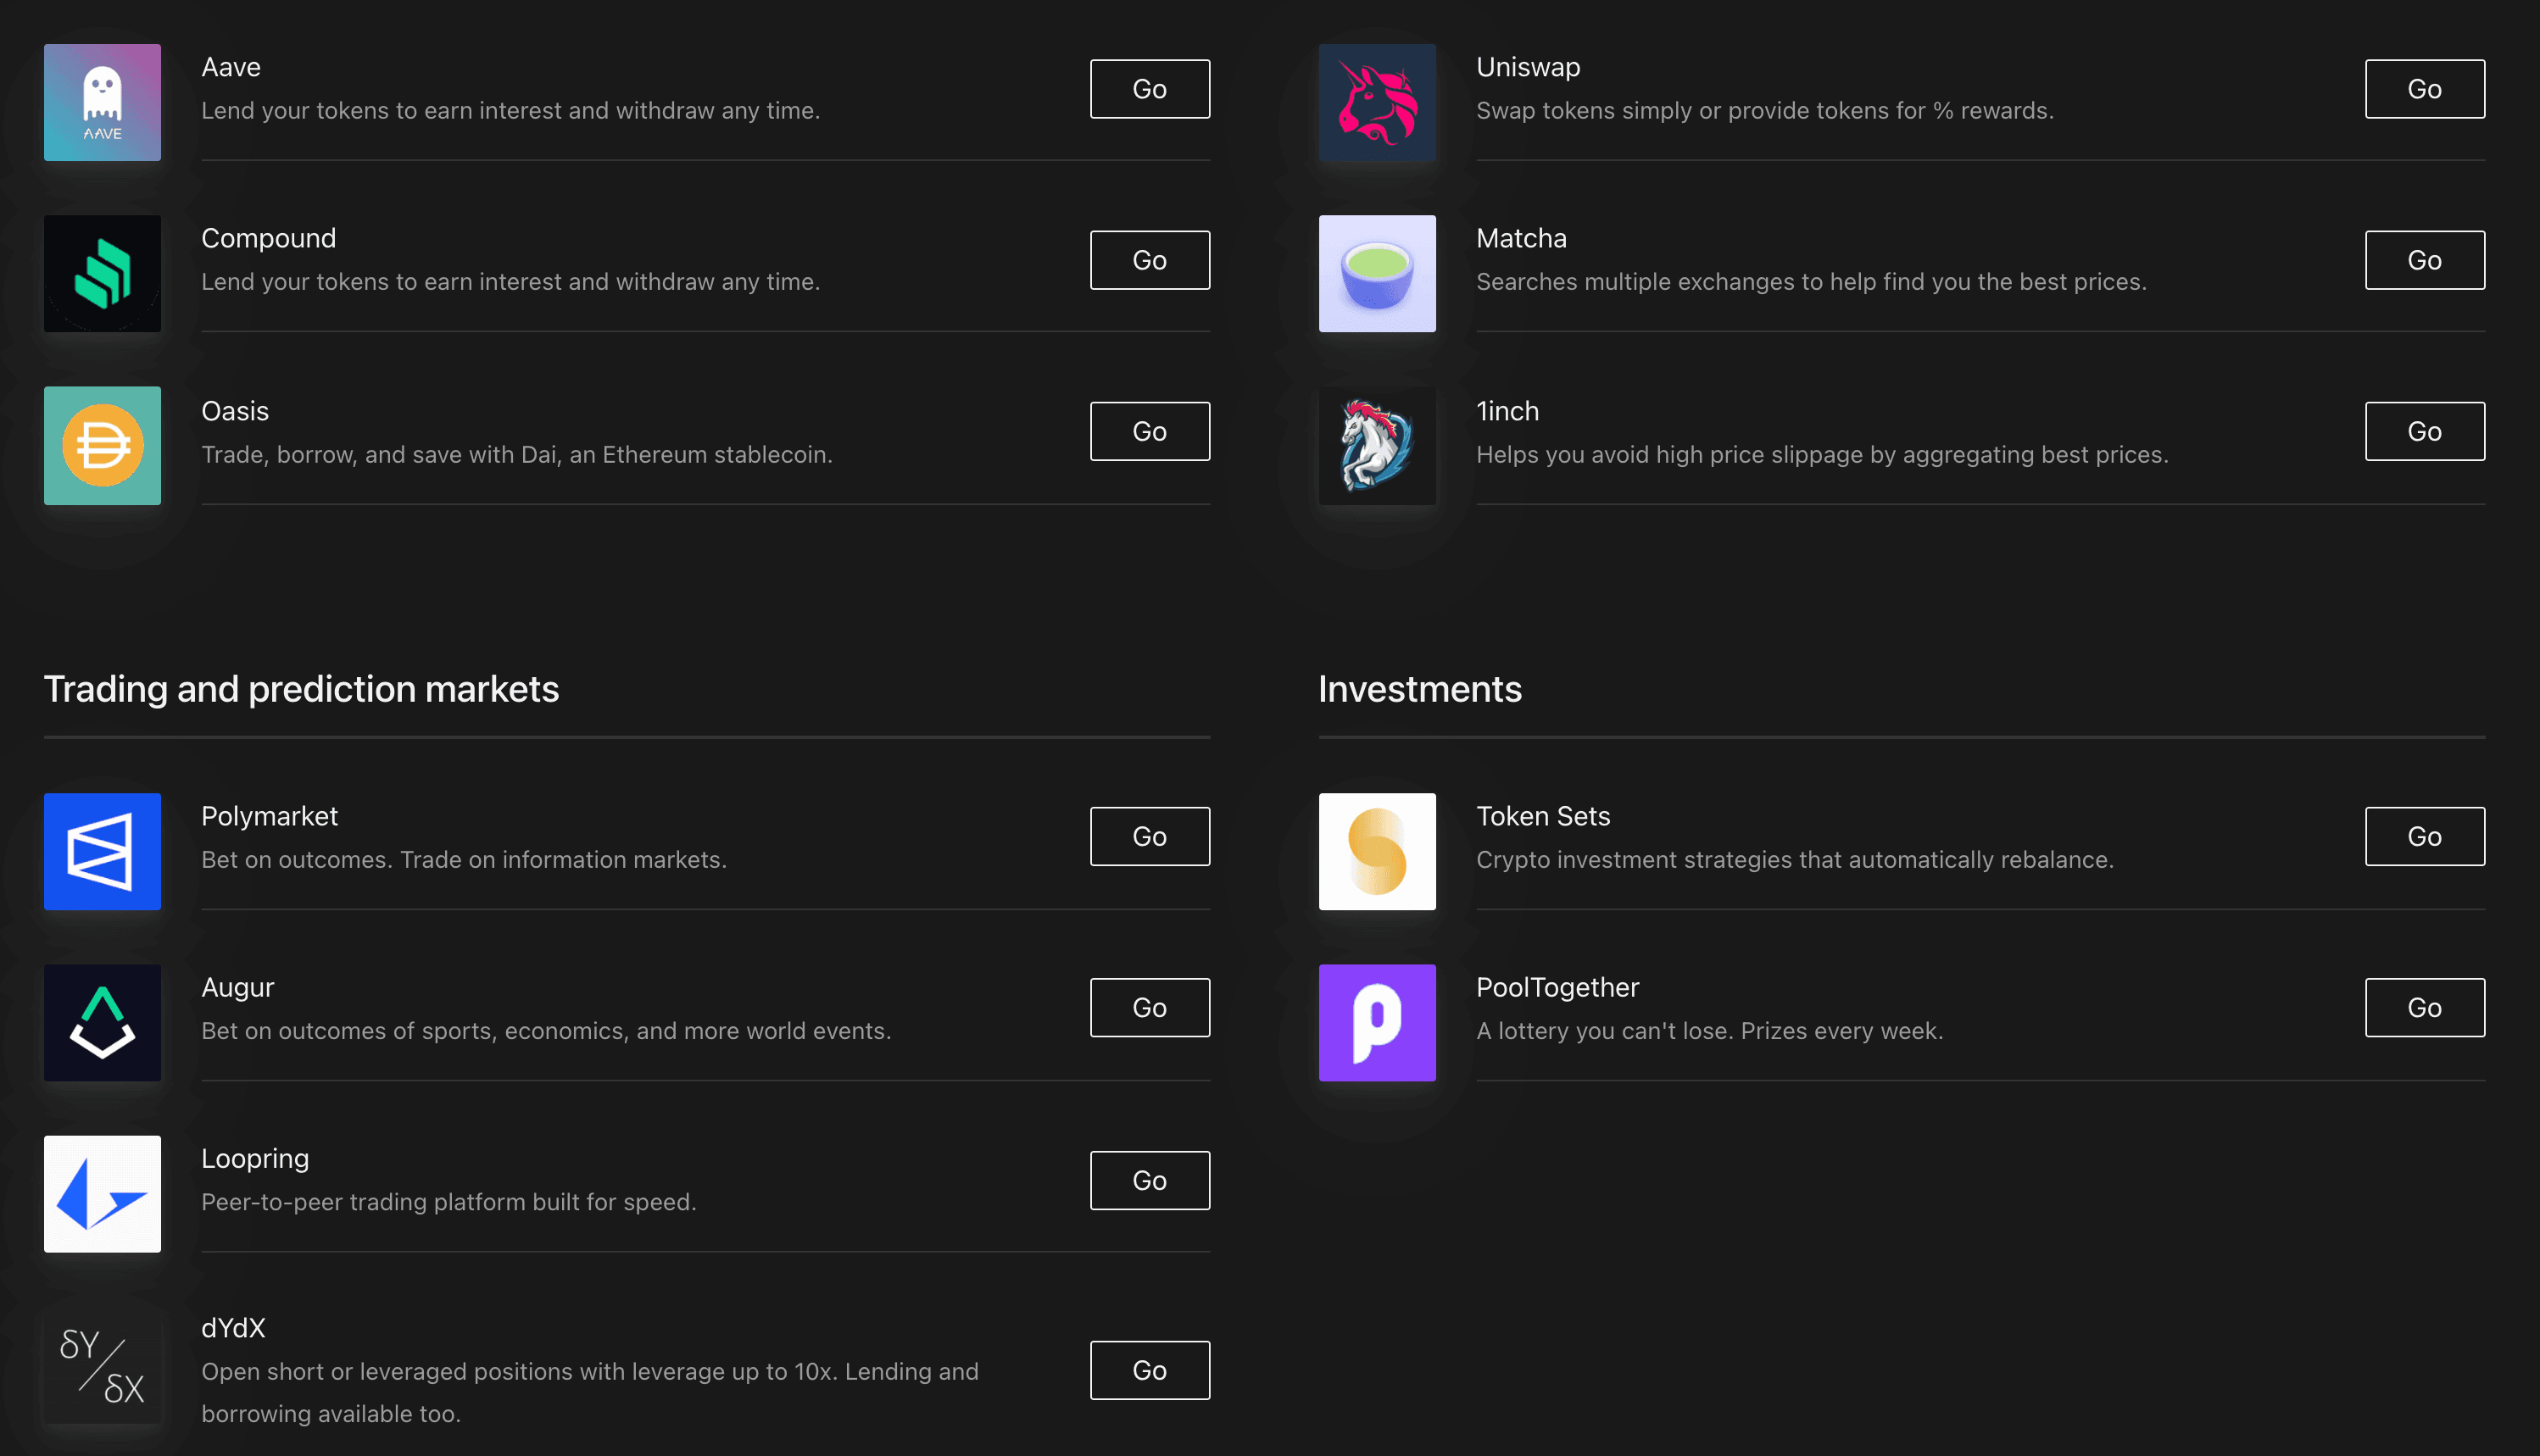The image size is (2540, 1456).
Task: Click the Matcha tea cup icon
Action: click(x=1377, y=273)
